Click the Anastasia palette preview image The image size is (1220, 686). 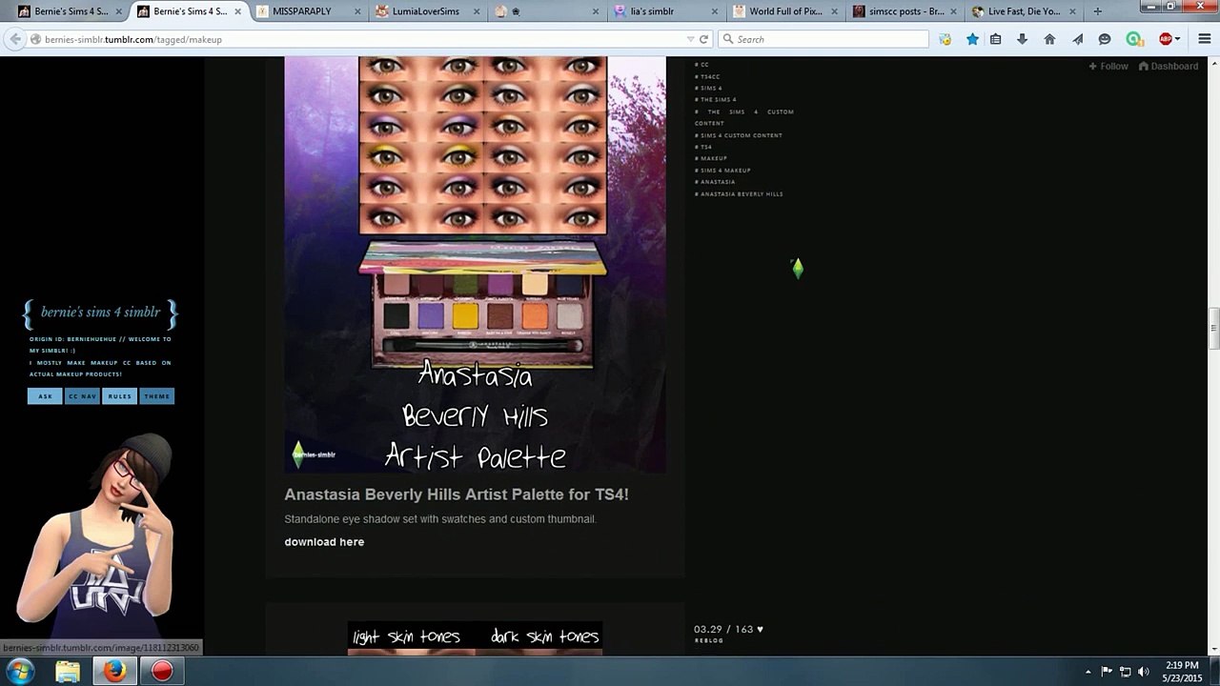[475, 264]
